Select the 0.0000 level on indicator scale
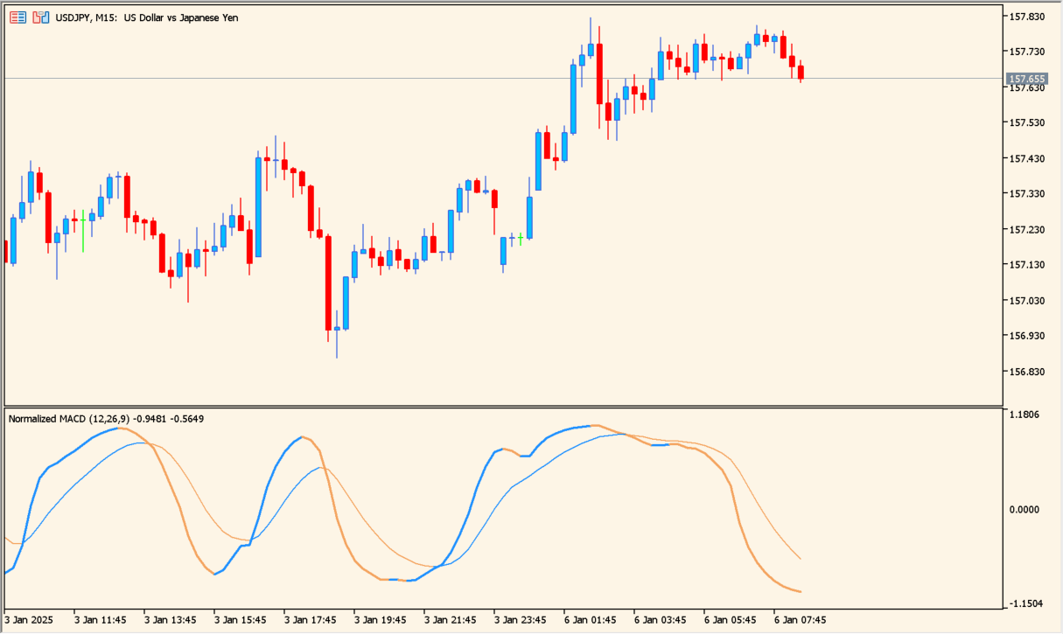This screenshot has width=1063, height=634. point(1027,509)
